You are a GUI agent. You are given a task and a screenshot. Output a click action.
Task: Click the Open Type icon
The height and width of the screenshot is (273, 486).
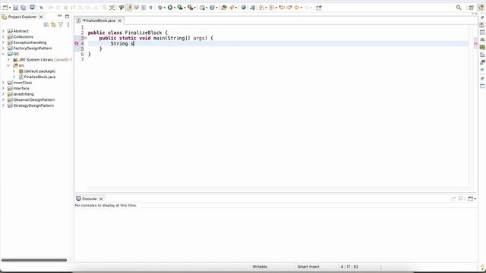[224, 8]
